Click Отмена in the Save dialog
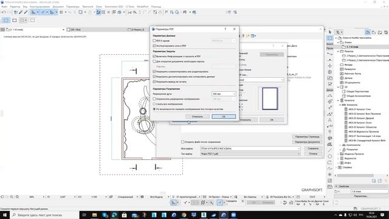 (x=313, y=154)
